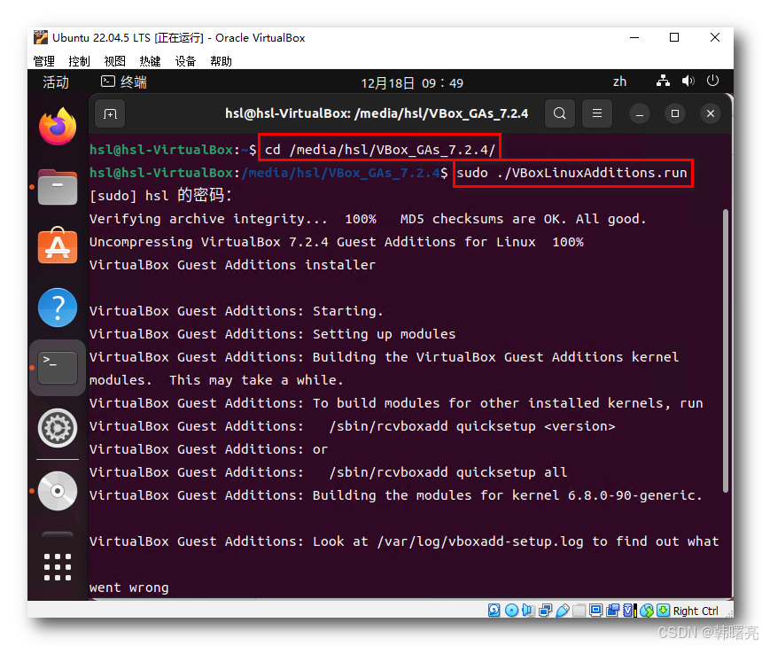
Task: Click '/sbin/rcvboxadd quicksetup <version>' text
Action: (x=472, y=426)
